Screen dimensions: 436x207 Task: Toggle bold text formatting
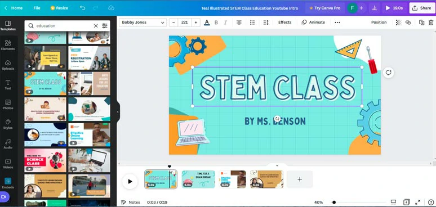click(216, 22)
